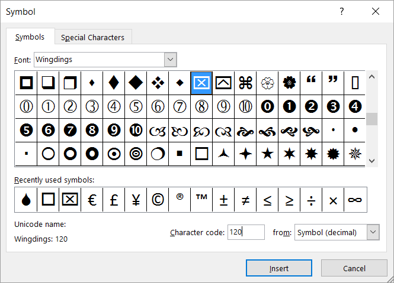
Task: Click in the Character code field
Action: pos(246,232)
